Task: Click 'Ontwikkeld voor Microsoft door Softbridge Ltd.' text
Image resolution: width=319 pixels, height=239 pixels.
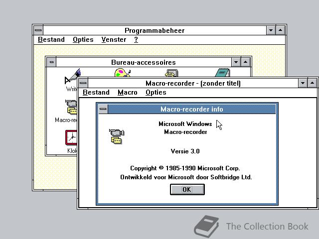Action: click(186, 177)
